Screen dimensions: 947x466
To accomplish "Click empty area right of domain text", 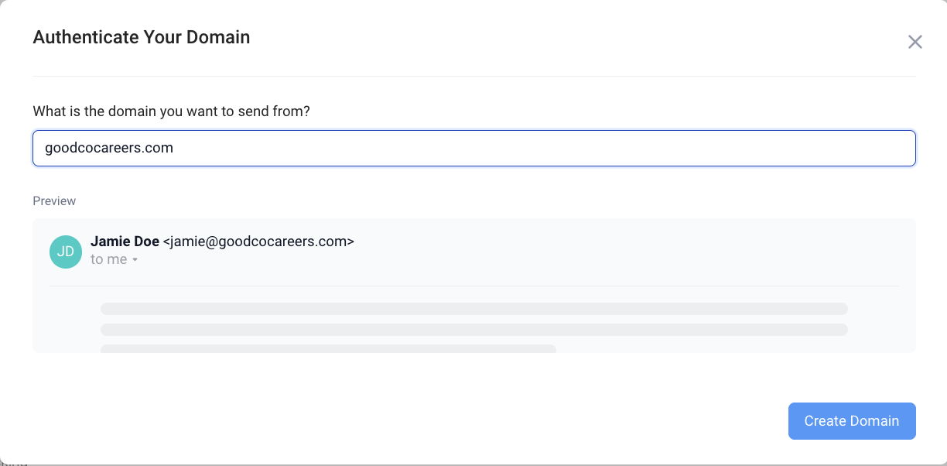I will pyautogui.click(x=542, y=148).
